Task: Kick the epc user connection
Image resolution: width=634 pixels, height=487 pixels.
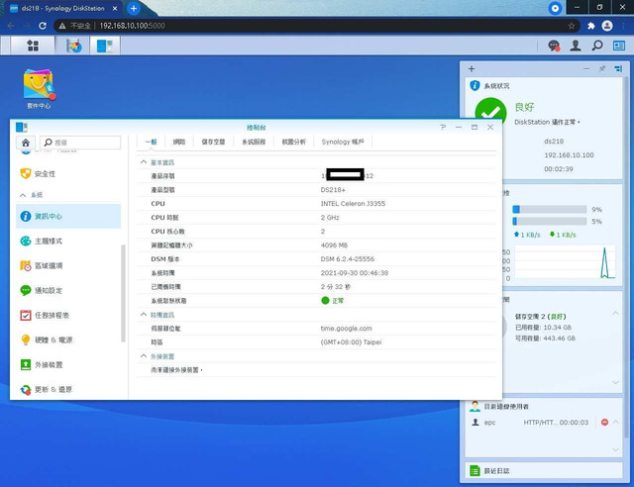Action: (x=604, y=423)
